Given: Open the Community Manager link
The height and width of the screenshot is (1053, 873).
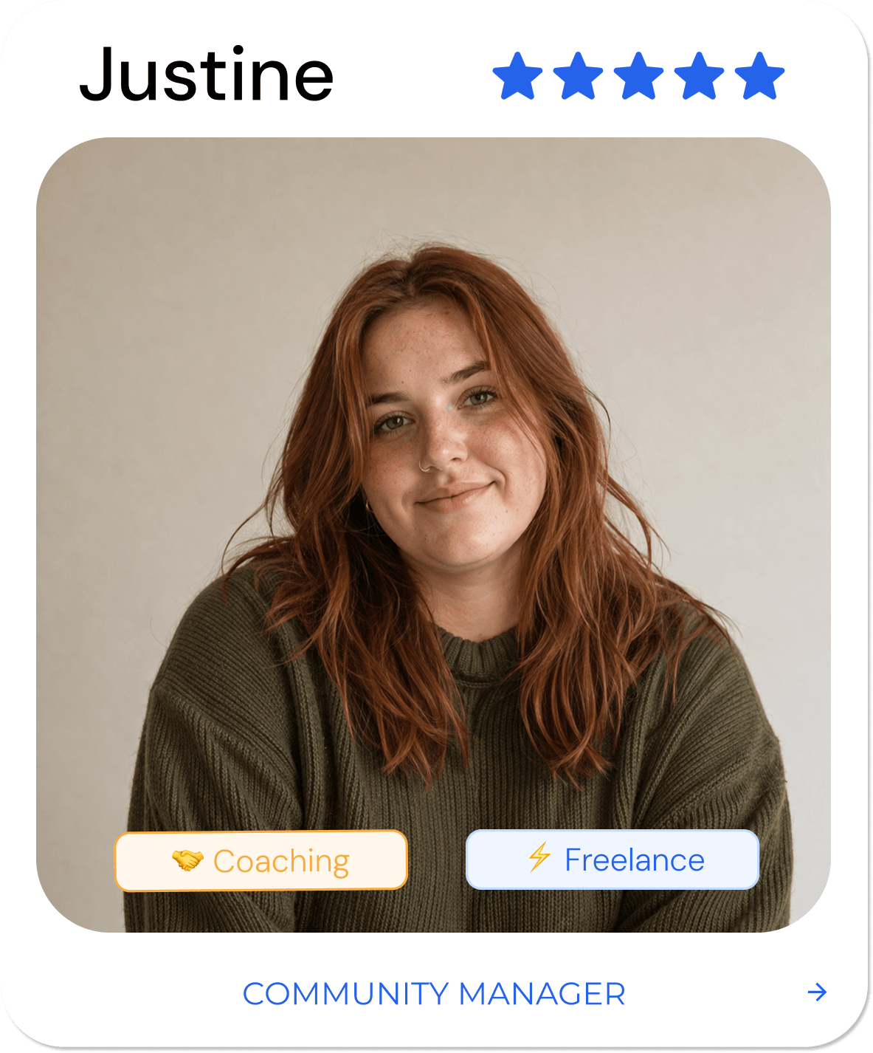Looking at the screenshot, I should tap(434, 994).
